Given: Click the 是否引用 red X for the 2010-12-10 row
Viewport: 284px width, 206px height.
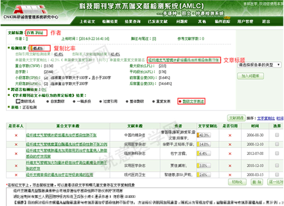Looking at the screenshot, I should tap(230, 166).
